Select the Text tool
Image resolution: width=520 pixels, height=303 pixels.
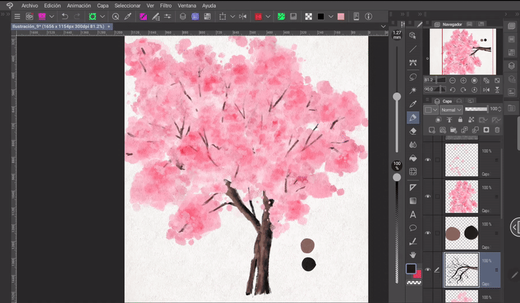click(x=413, y=214)
